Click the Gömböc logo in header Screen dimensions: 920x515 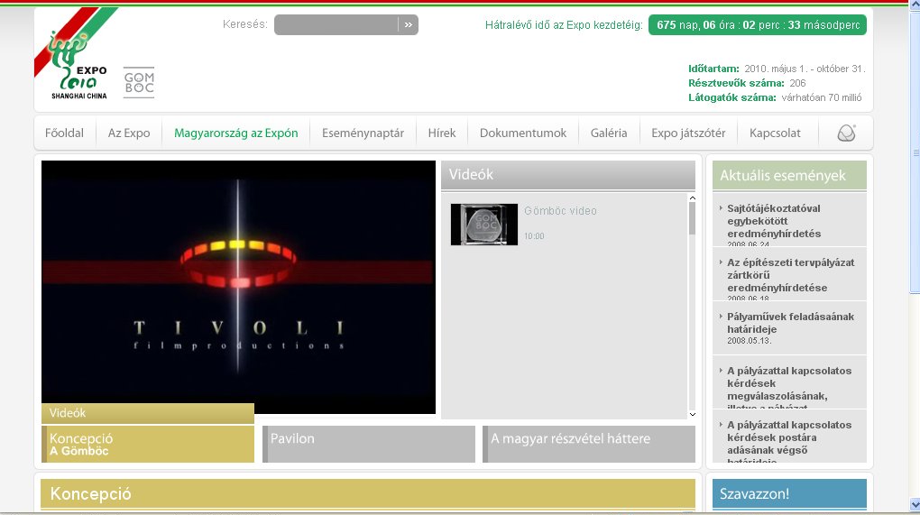pyautogui.click(x=139, y=82)
